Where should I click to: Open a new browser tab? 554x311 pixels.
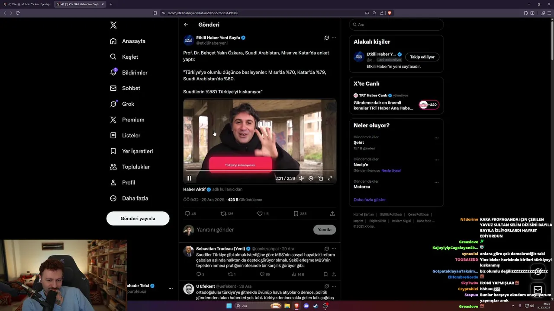pyautogui.click(x=111, y=4)
